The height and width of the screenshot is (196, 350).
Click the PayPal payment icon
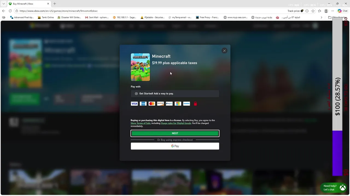(169, 104)
